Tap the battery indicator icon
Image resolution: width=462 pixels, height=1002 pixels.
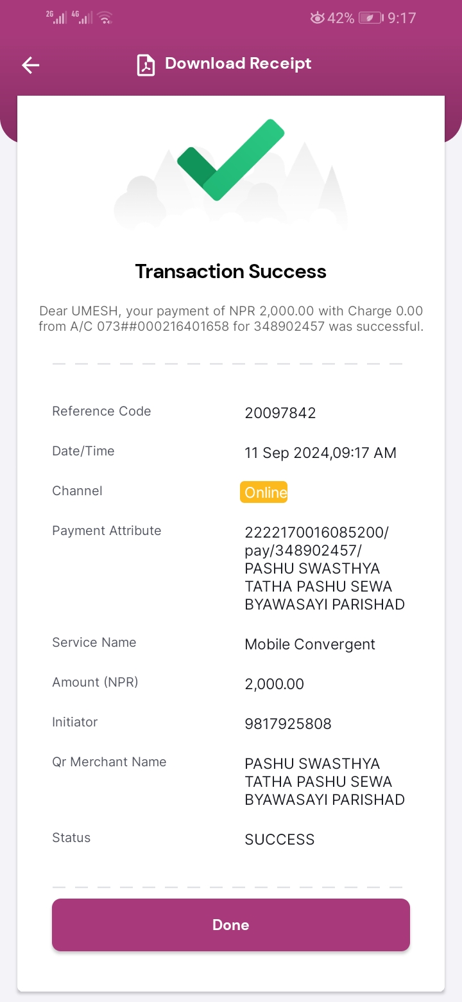pyautogui.click(x=371, y=18)
